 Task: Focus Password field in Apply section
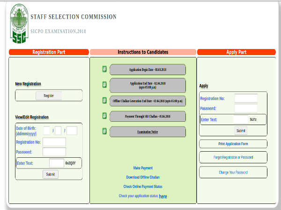click(x=246, y=108)
